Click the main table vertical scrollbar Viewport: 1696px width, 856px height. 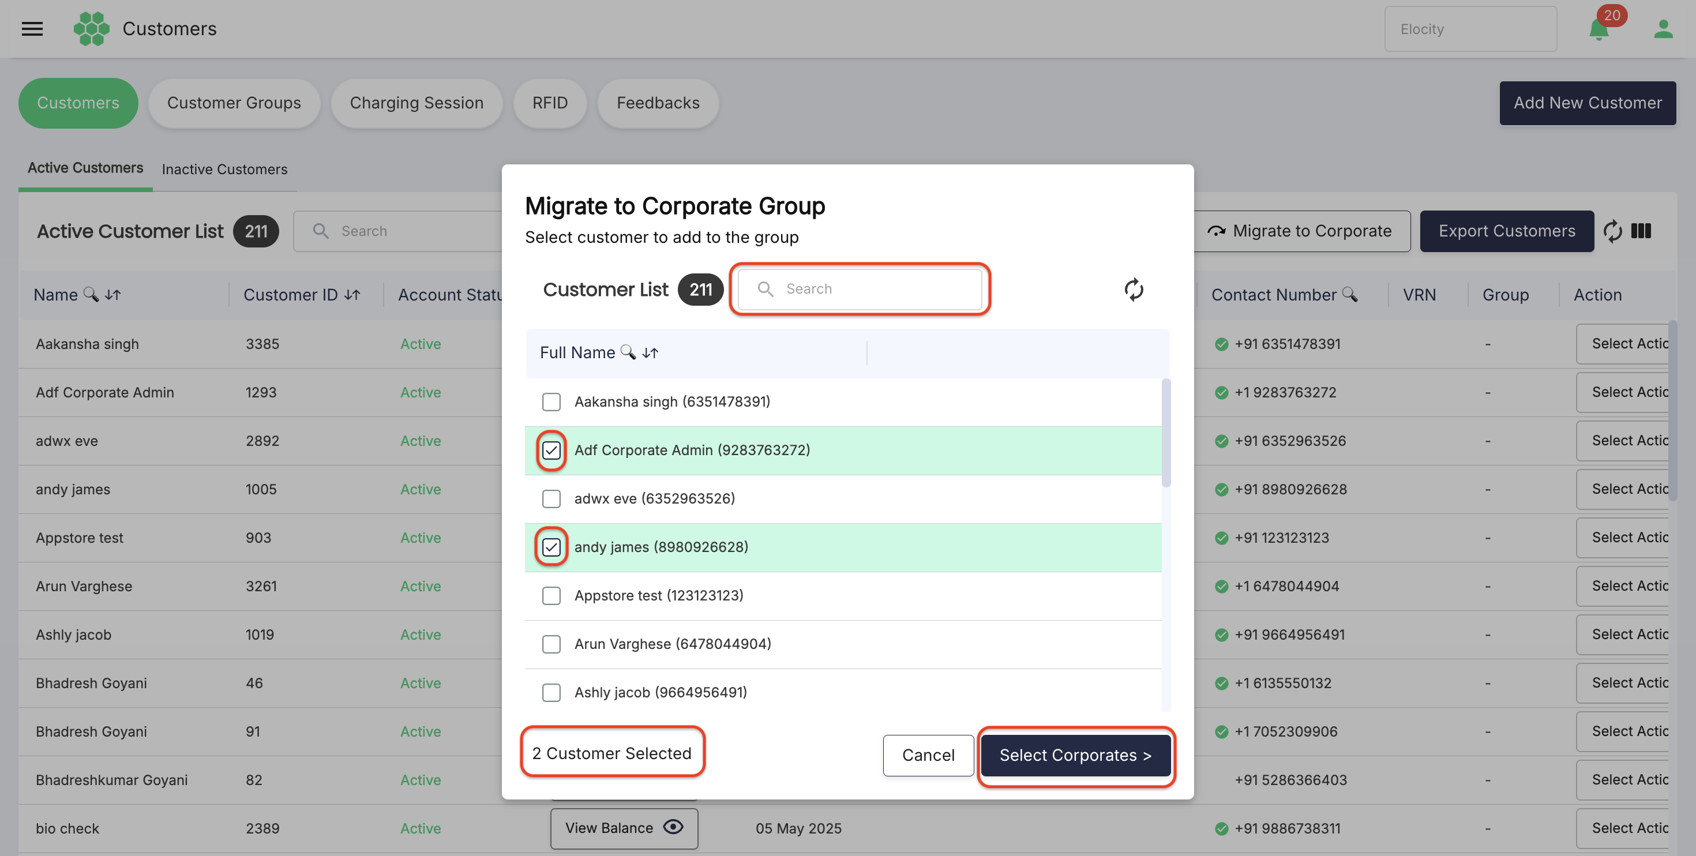pyautogui.click(x=1672, y=411)
